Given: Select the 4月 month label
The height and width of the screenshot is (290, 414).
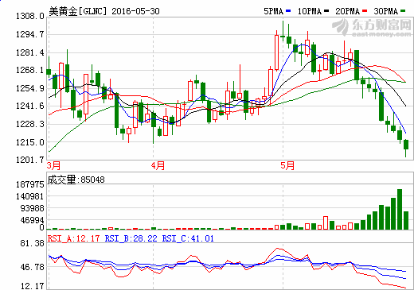Looking at the screenshot, I should tap(158, 166).
